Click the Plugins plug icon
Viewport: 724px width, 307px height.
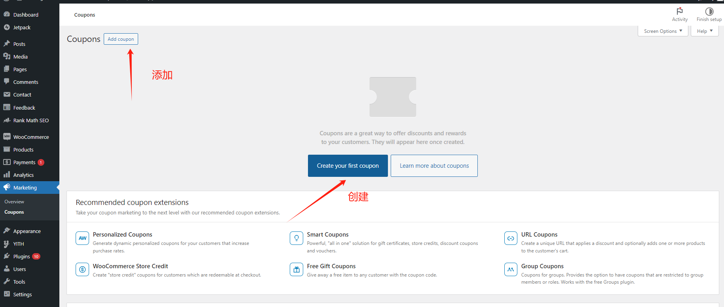point(7,256)
